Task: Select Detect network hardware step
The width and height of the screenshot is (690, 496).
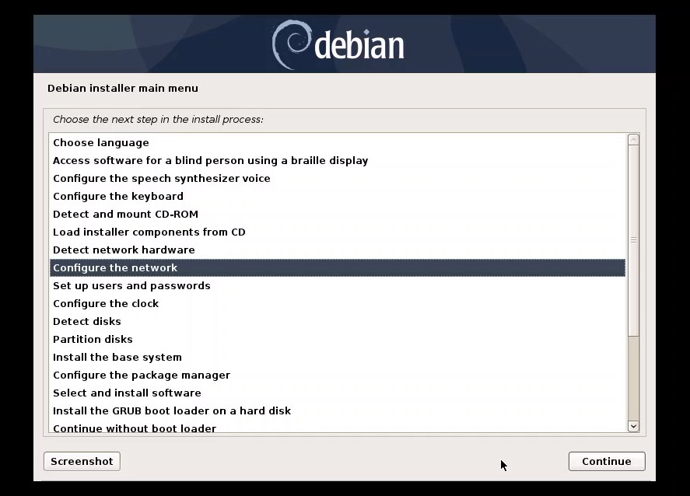Action: [x=124, y=250]
